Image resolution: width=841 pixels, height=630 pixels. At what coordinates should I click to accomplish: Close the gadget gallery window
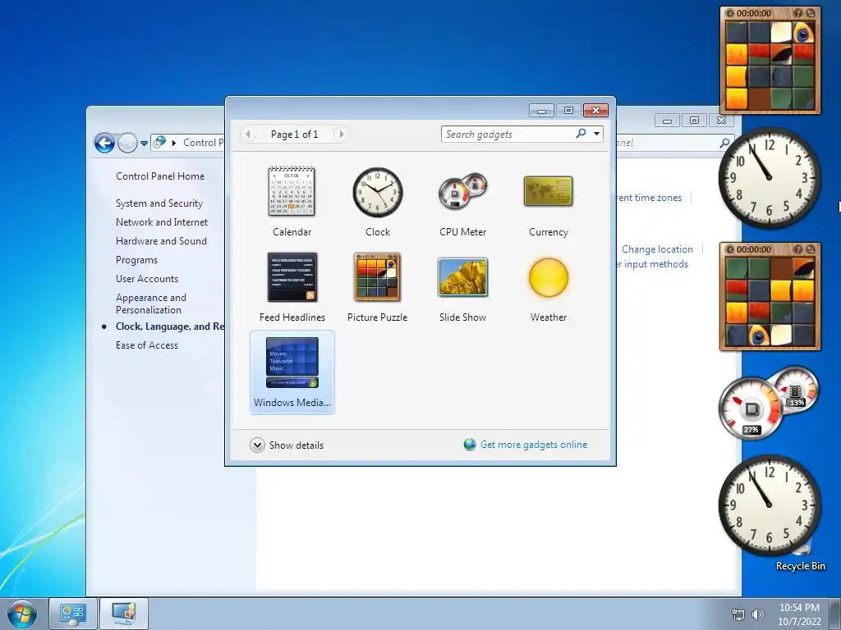click(595, 111)
